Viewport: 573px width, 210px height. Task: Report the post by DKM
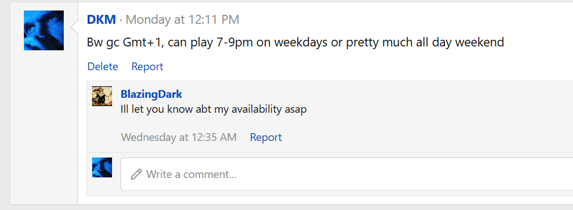[x=147, y=67]
